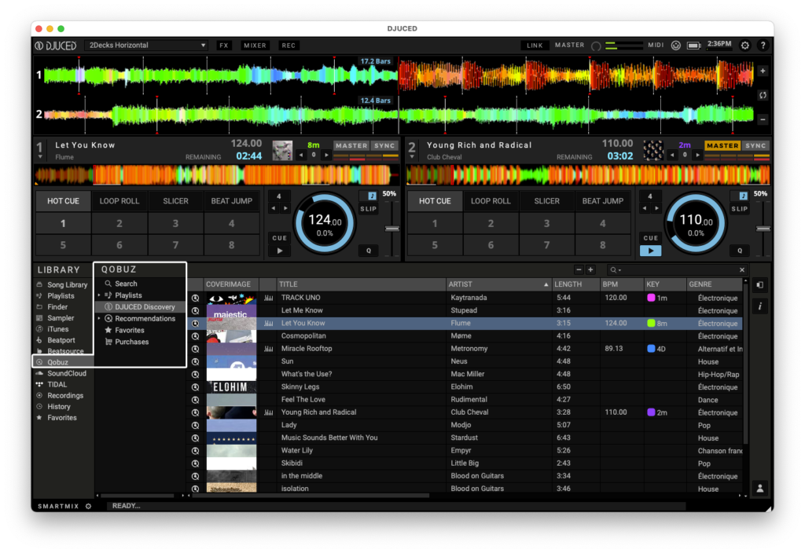Click the REC button in top bar
The image size is (805, 553).
(x=289, y=46)
